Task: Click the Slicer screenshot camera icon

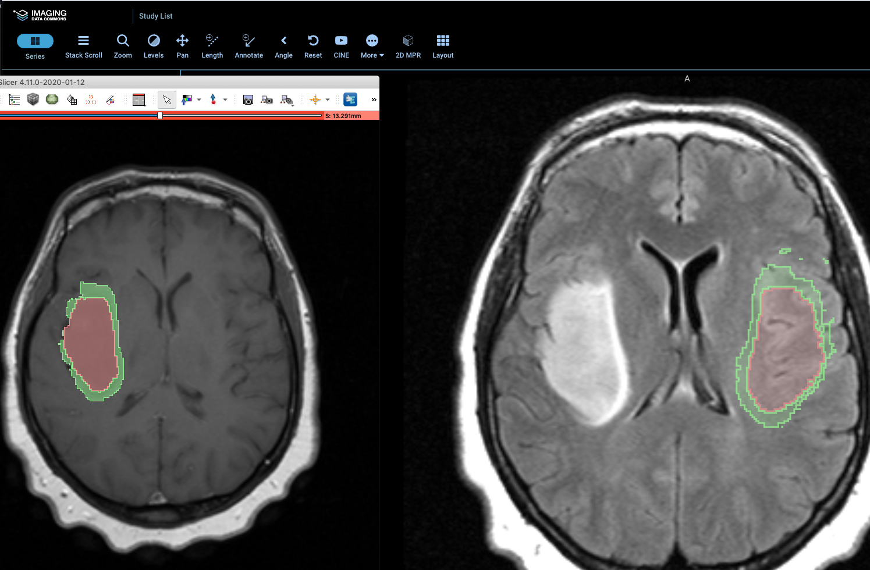Action: tap(248, 100)
